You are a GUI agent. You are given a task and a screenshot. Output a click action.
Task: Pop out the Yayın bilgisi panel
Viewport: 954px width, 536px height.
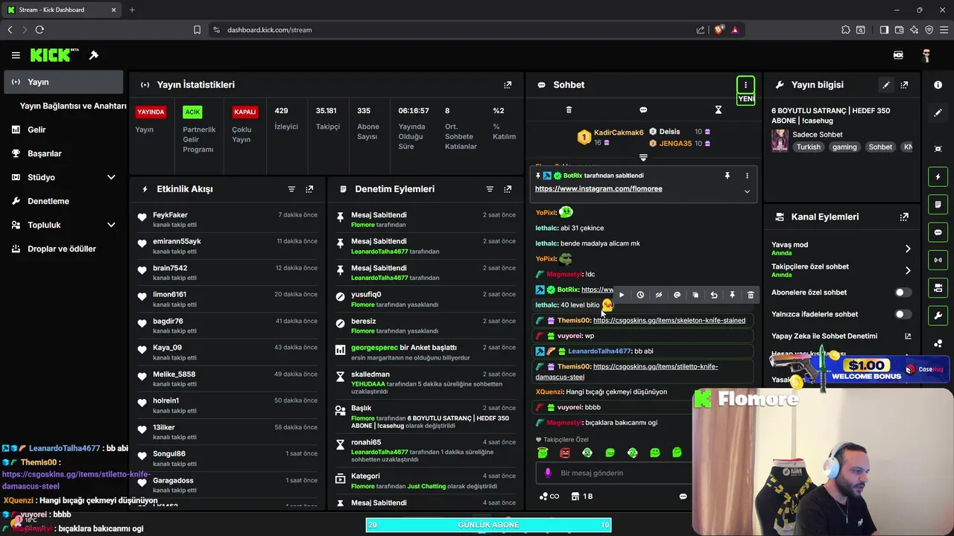pos(904,85)
